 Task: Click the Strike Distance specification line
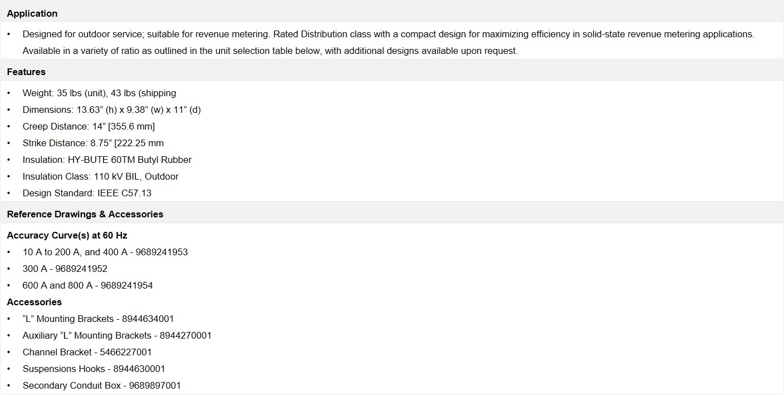[x=93, y=143]
